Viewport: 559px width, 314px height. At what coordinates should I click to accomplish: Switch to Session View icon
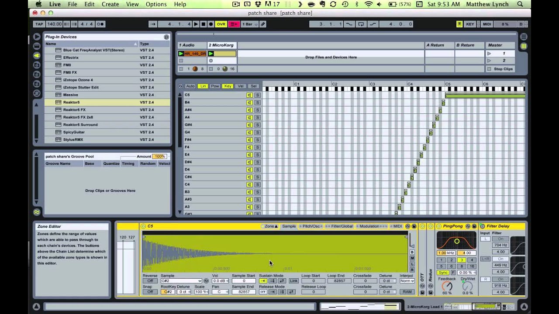coord(524,46)
